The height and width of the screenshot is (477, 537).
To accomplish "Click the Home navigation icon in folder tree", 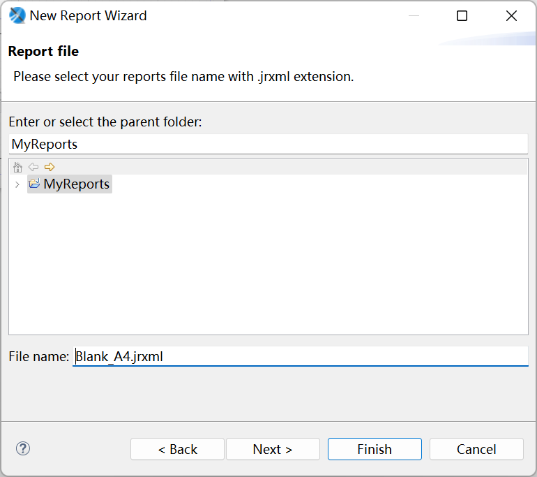I will (18, 167).
